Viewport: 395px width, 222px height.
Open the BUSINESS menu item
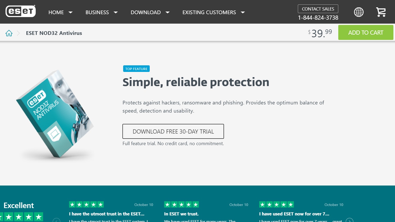coord(97,12)
